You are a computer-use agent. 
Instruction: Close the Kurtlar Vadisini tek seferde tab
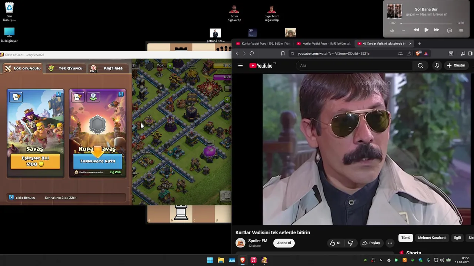point(410,44)
